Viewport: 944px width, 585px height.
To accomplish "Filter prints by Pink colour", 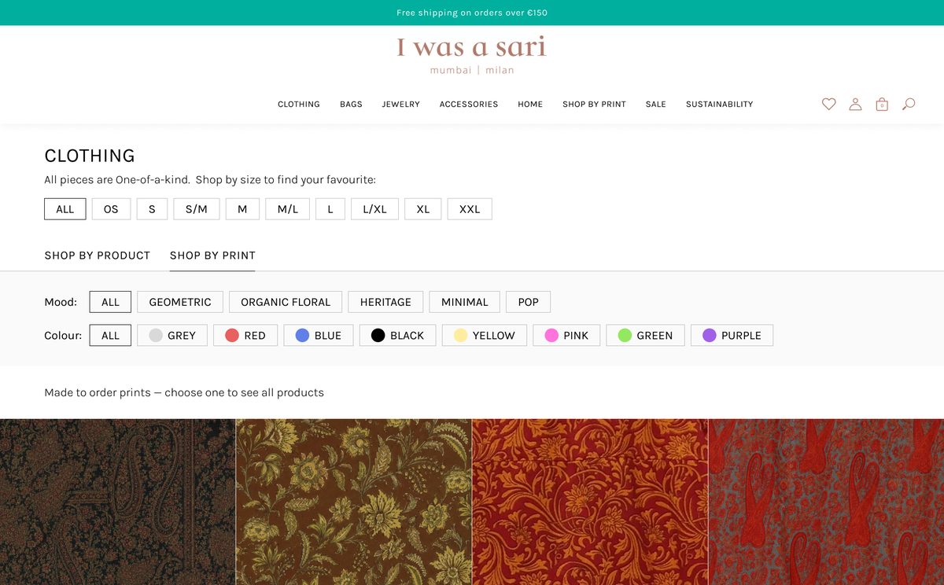I will 566,335.
